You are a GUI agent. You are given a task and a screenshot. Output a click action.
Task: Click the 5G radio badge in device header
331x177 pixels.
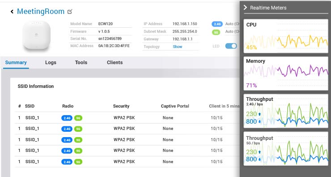[x=216, y=32]
